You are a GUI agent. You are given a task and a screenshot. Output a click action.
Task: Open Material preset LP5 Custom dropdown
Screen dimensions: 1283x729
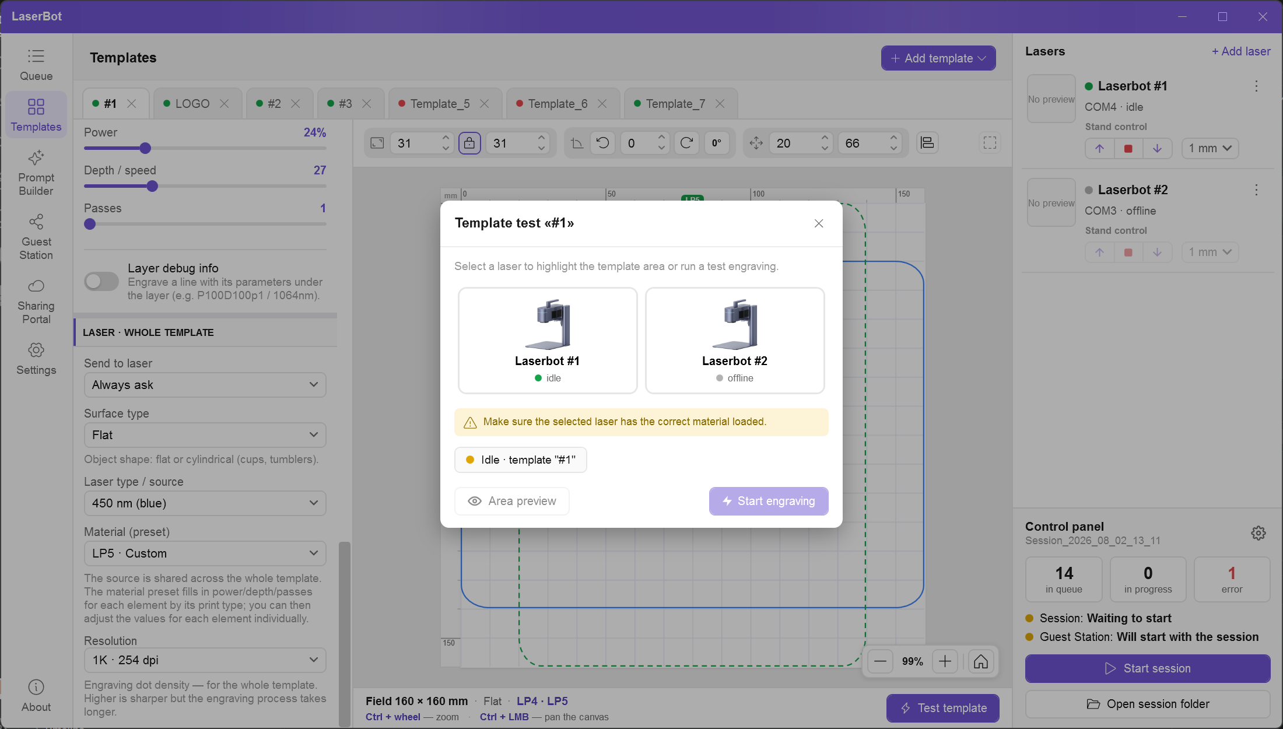(x=205, y=553)
